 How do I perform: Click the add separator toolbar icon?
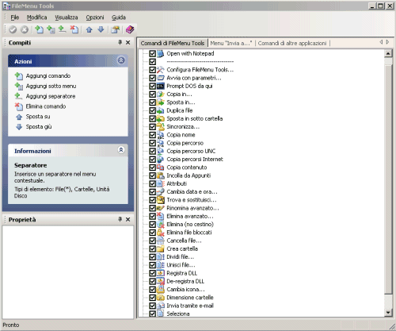[63, 29]
